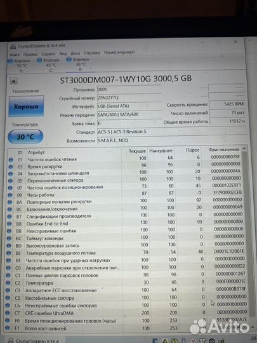Click status dot for Температура воздушного потока
Screen dimensions: 257x343
coord(8,253)
